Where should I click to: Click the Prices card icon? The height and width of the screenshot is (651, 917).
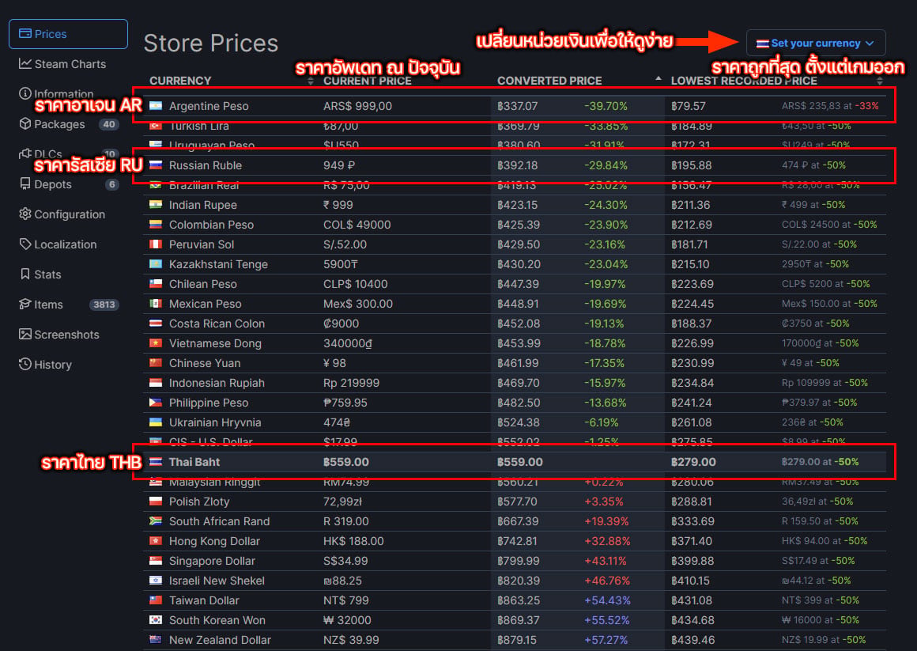pos(25,33)
